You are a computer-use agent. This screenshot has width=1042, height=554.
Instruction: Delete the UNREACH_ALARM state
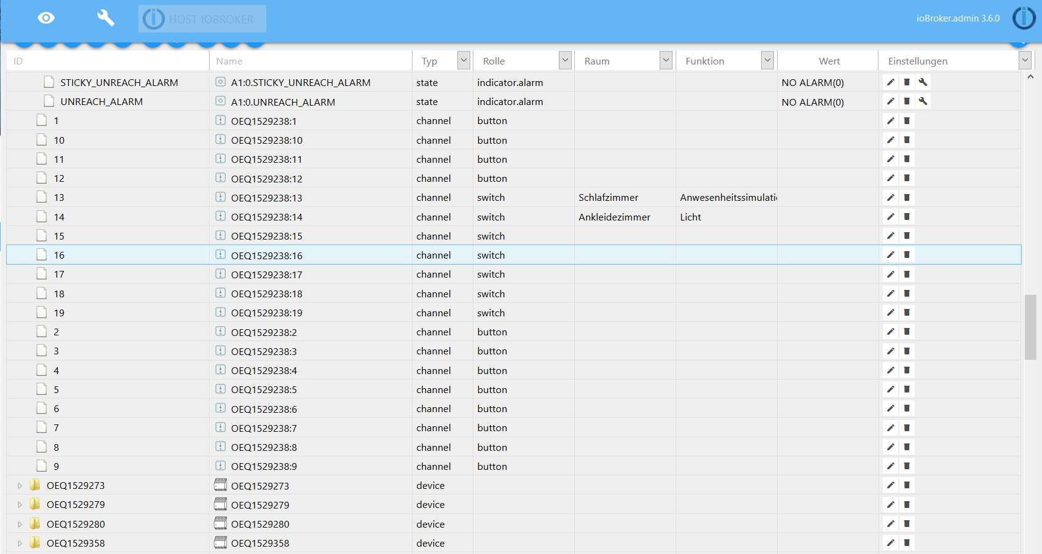[x=907, y=101]
